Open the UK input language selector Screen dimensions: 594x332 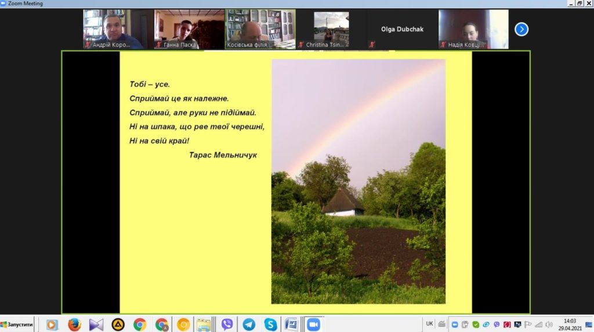click(429, 324)
